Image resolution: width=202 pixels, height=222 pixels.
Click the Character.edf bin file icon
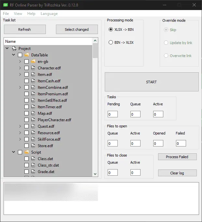(x=33, y=68)
